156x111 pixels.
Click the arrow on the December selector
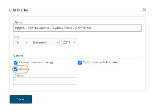pyautogui.click(x=57, y=42)
